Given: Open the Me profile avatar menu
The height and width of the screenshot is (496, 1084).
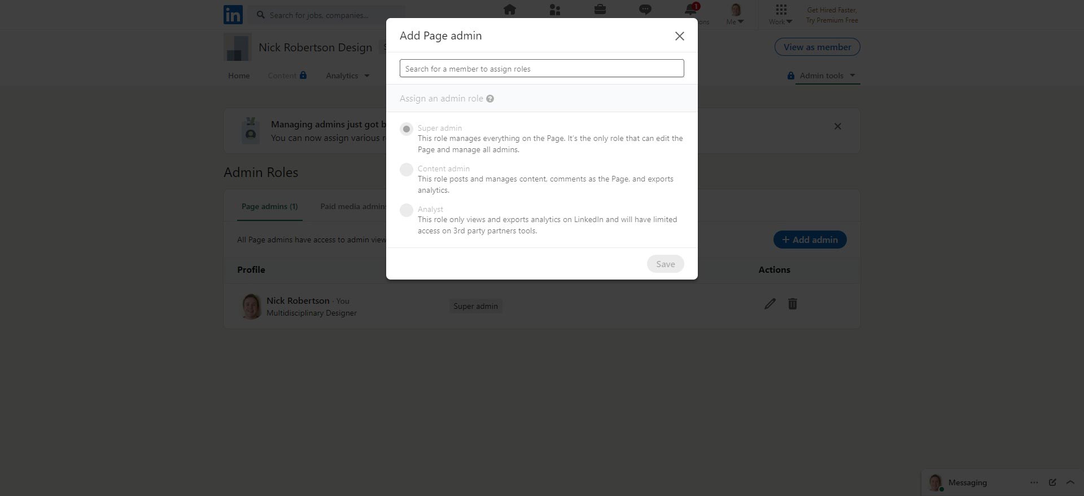Looking at the screenshot, I should (x=735, y=15).
